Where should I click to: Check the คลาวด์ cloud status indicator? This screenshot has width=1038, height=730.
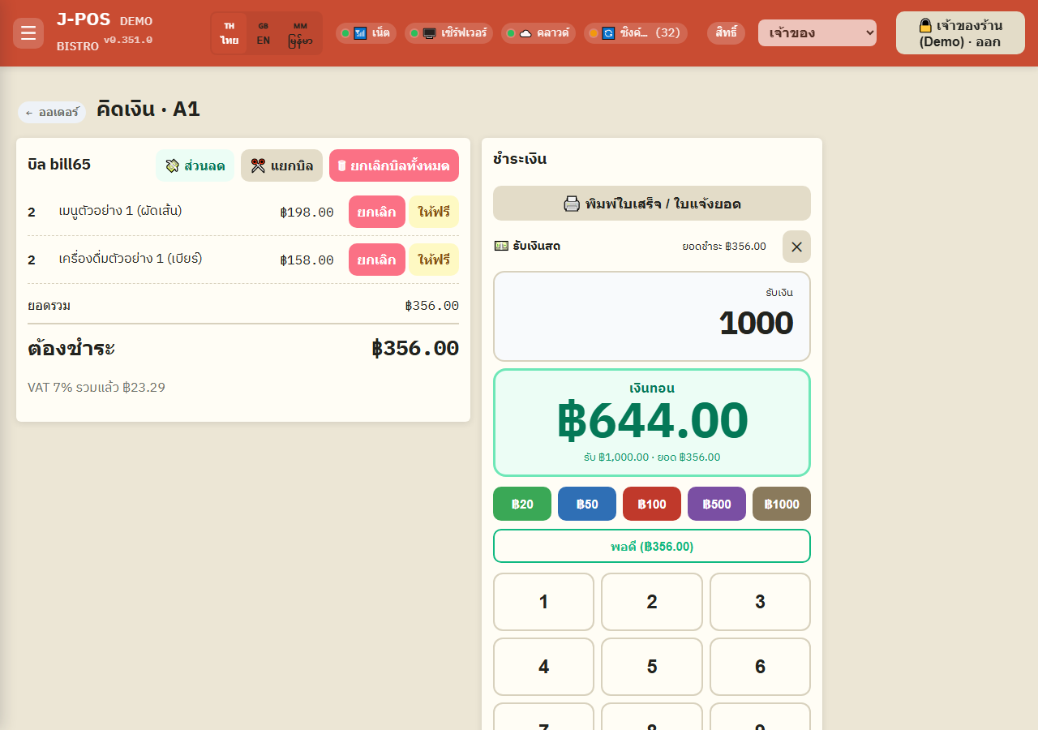pyautogui.click(x=538, y=33)
